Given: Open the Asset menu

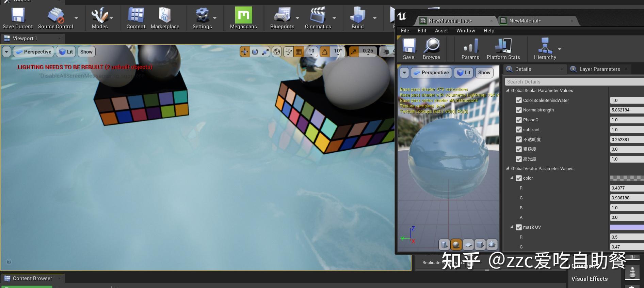Looking at the screenshot, I should (441, 31).
